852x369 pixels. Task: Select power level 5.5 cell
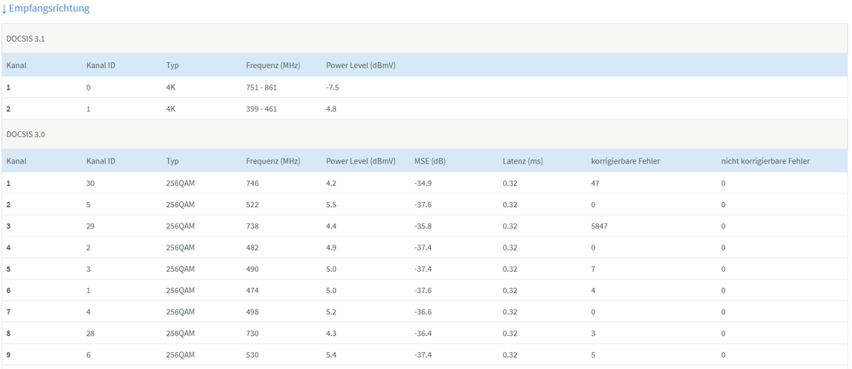click(x=332, y=205)
